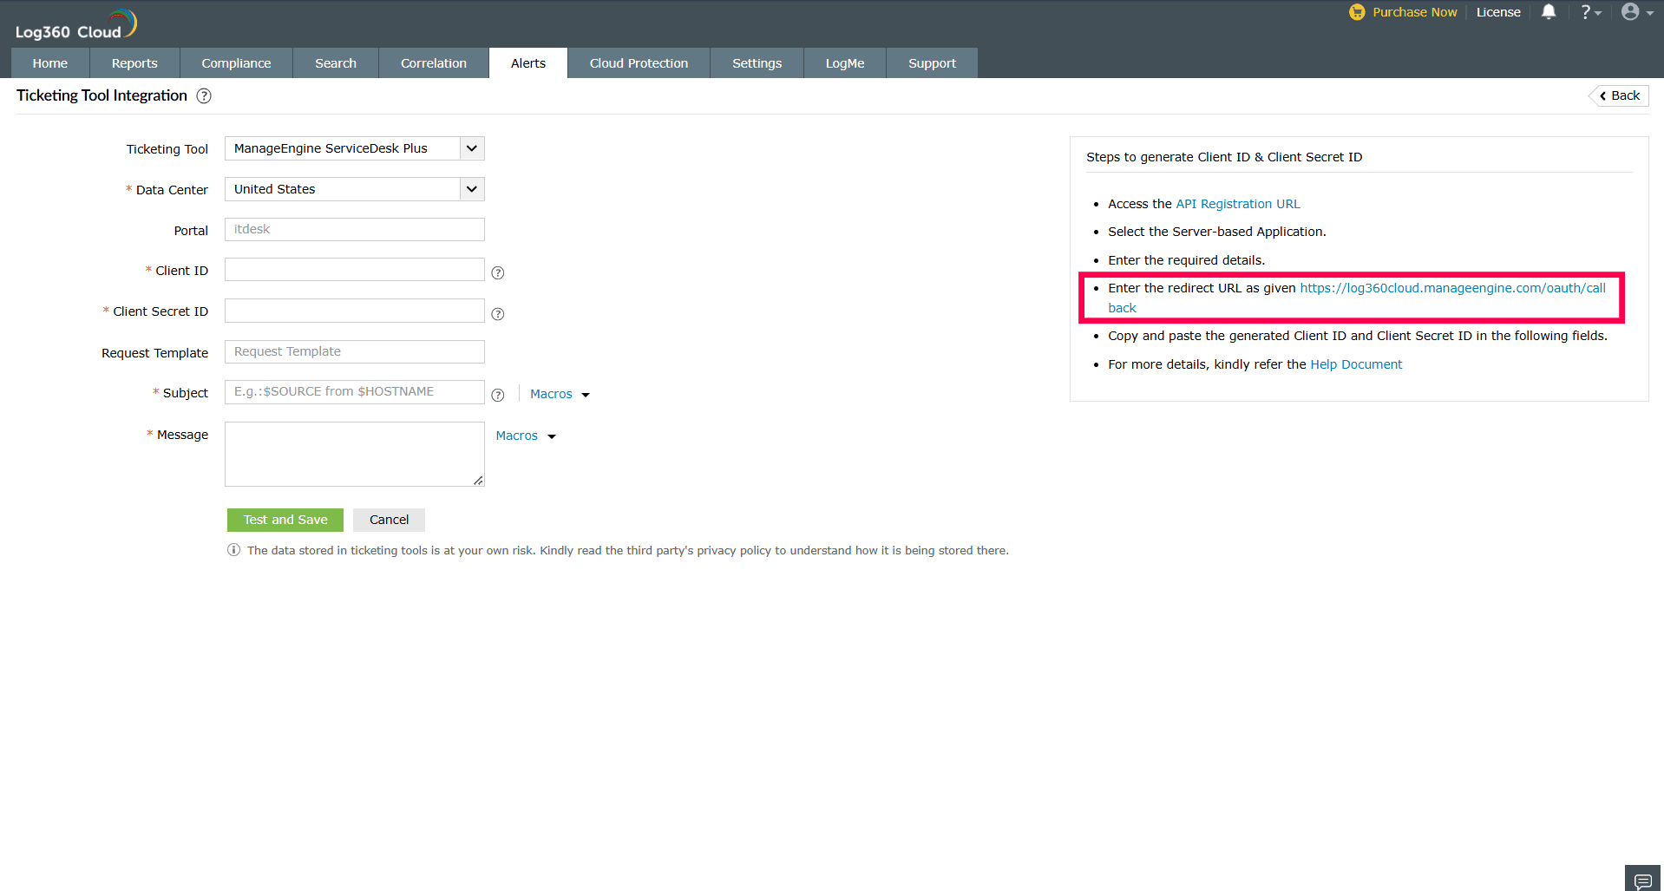Open the Ticketing Tool dropdown

click(x=354, y=148)
